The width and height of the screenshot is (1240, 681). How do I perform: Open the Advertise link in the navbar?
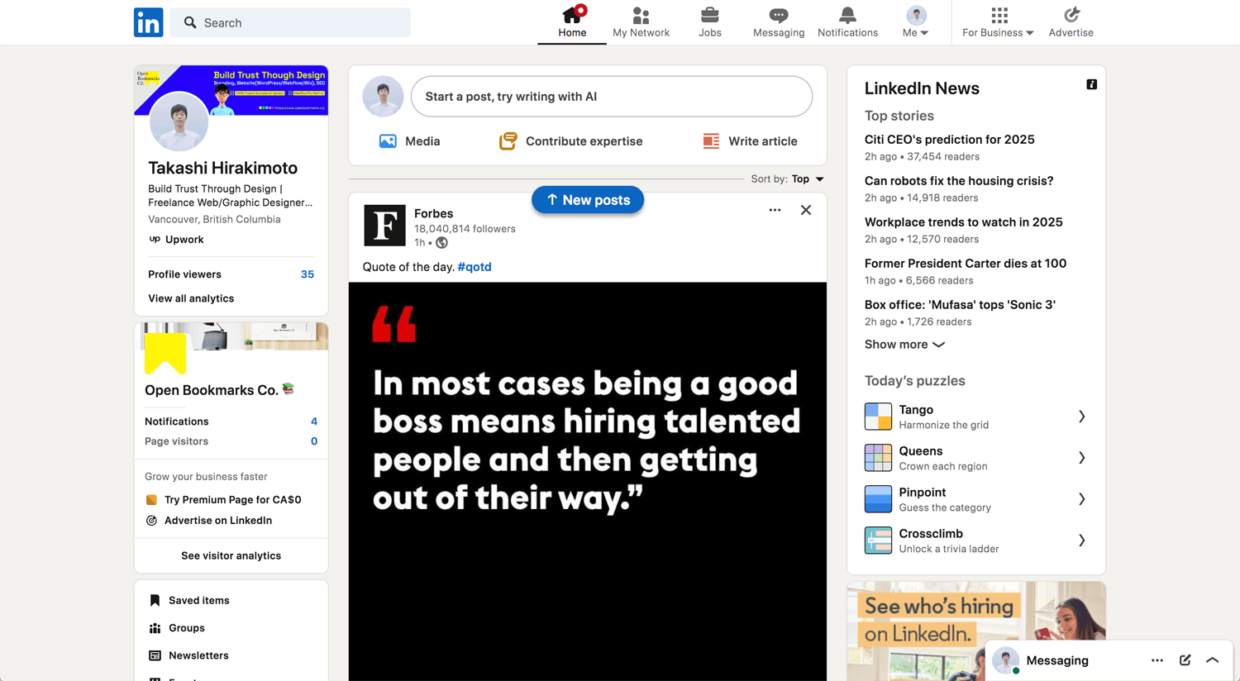point(1071,22)
